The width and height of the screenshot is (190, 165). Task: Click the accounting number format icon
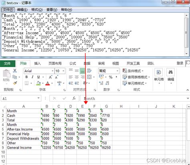[x=101, y=77]
